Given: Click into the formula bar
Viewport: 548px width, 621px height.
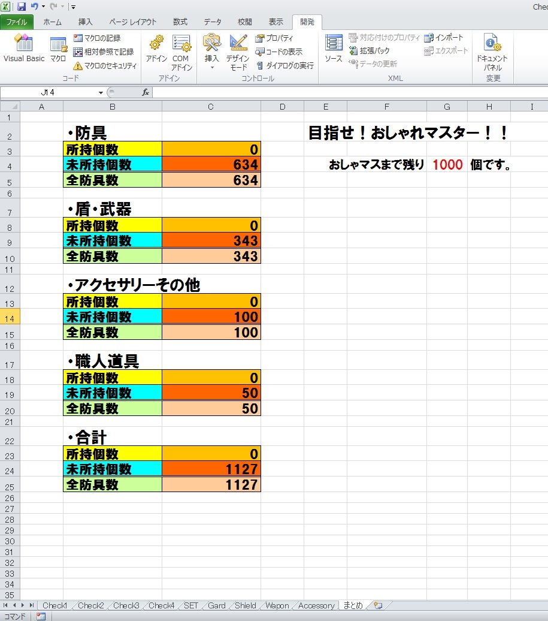Looking at the screenshot, I should click(x=350, y=93).
